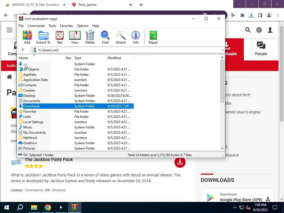Switch to the Party games tab
This screenshot has height=213, width=284.
click(87, 5)
